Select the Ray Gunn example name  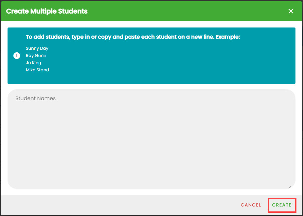36,55
